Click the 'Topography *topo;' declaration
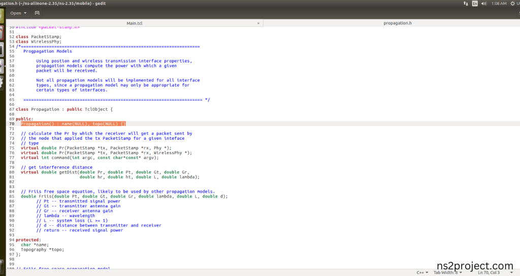 43,250
